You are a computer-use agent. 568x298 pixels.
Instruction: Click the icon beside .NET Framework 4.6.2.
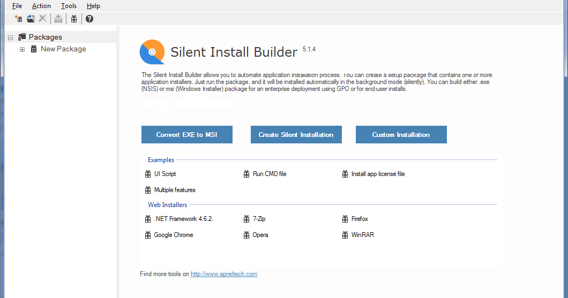click(x=148, y=219)
